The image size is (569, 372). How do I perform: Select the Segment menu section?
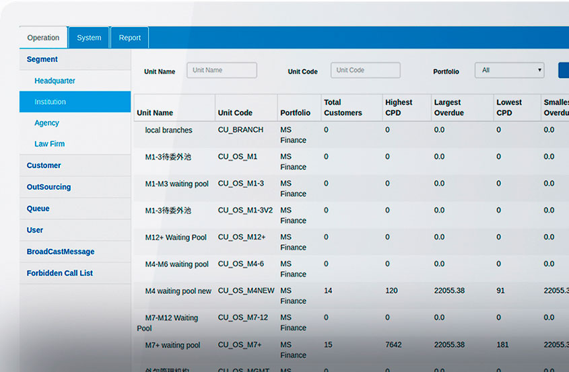coord(75,59)
